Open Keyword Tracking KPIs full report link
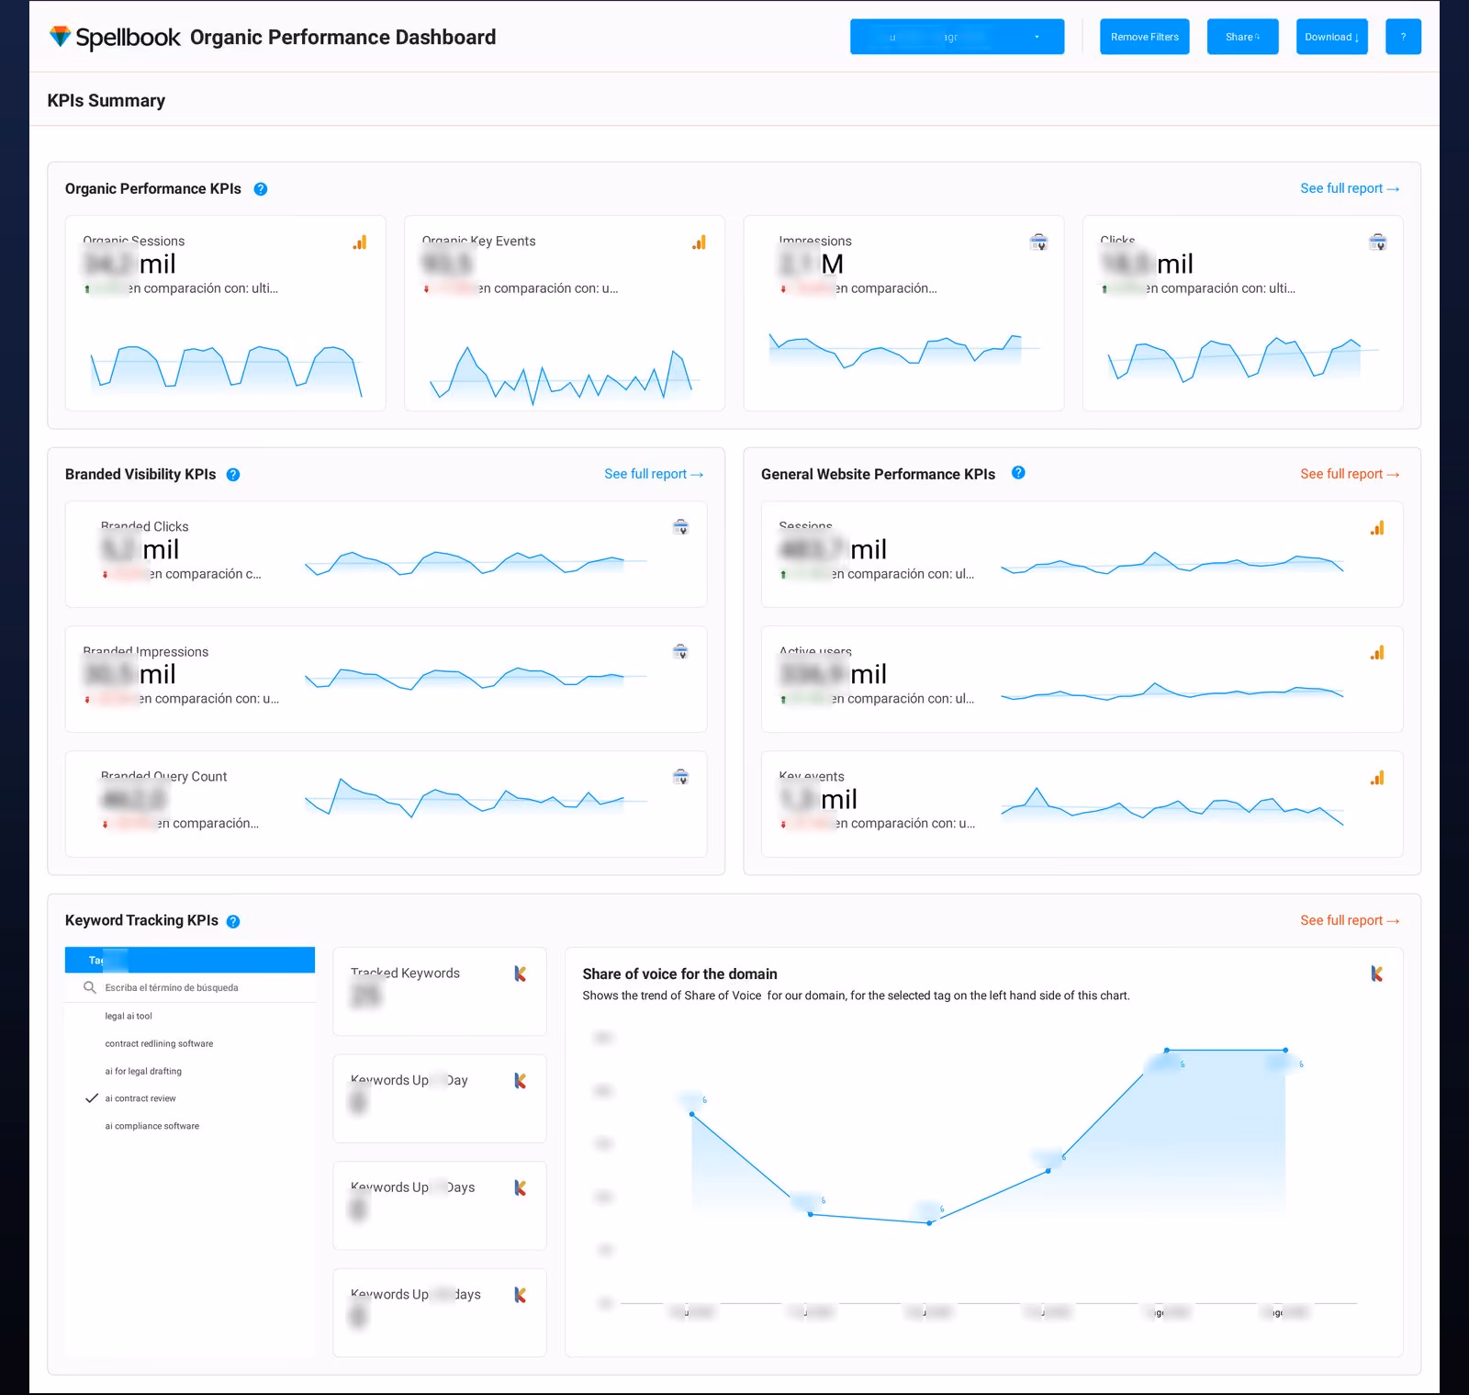Image resolution: width=1469 pixels, height=1395 pixels. [1350, 920]
